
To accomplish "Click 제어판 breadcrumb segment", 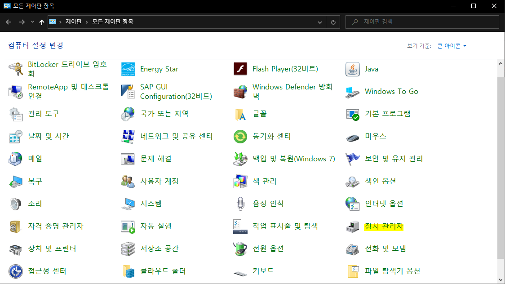I will coord(74,22).
